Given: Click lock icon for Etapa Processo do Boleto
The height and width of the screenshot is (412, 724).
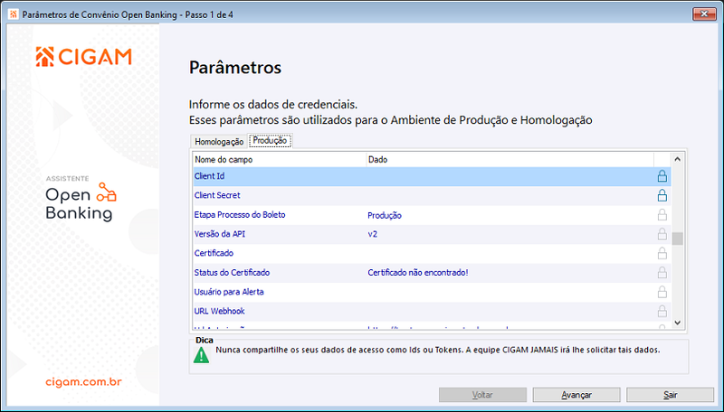Looking at the screenshot, I should click(662, 215).
